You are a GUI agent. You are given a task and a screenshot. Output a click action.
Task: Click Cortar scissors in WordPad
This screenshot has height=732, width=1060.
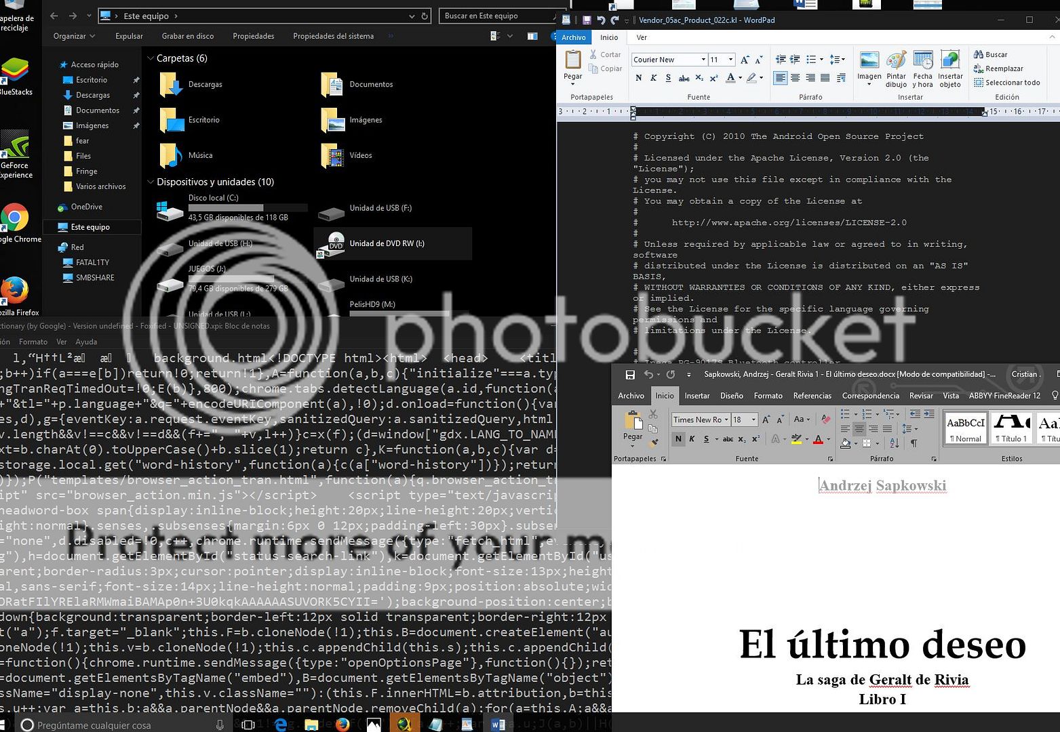[593, 54]
